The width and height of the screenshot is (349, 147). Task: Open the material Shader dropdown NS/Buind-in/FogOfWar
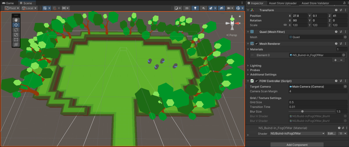(x=298, y=133)
